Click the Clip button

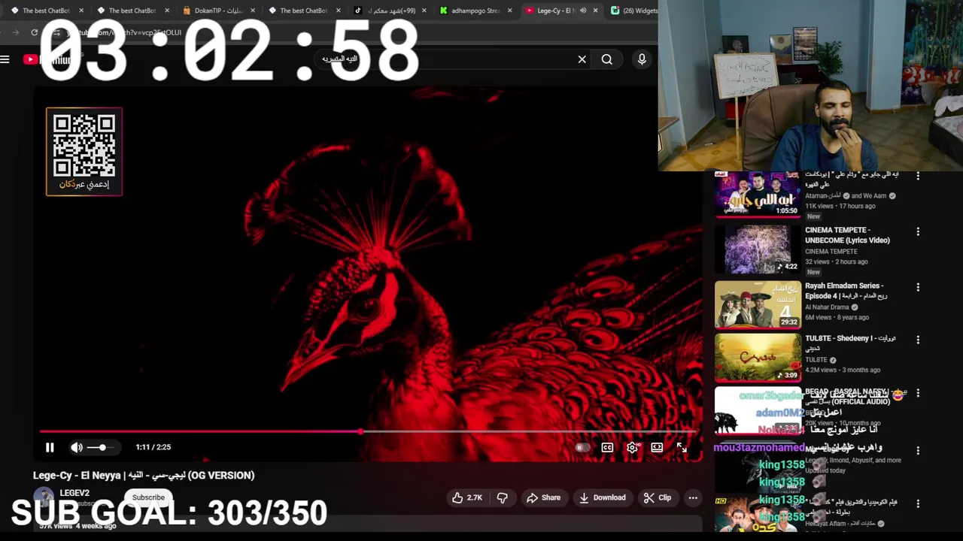click(658, 497)
